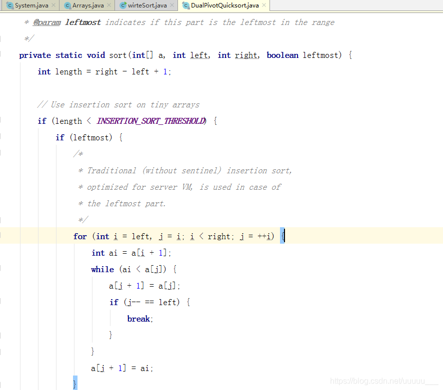Click the class icon on DualPivotQuicksort.java tab
443x390 pixels.
pos(186,5)
